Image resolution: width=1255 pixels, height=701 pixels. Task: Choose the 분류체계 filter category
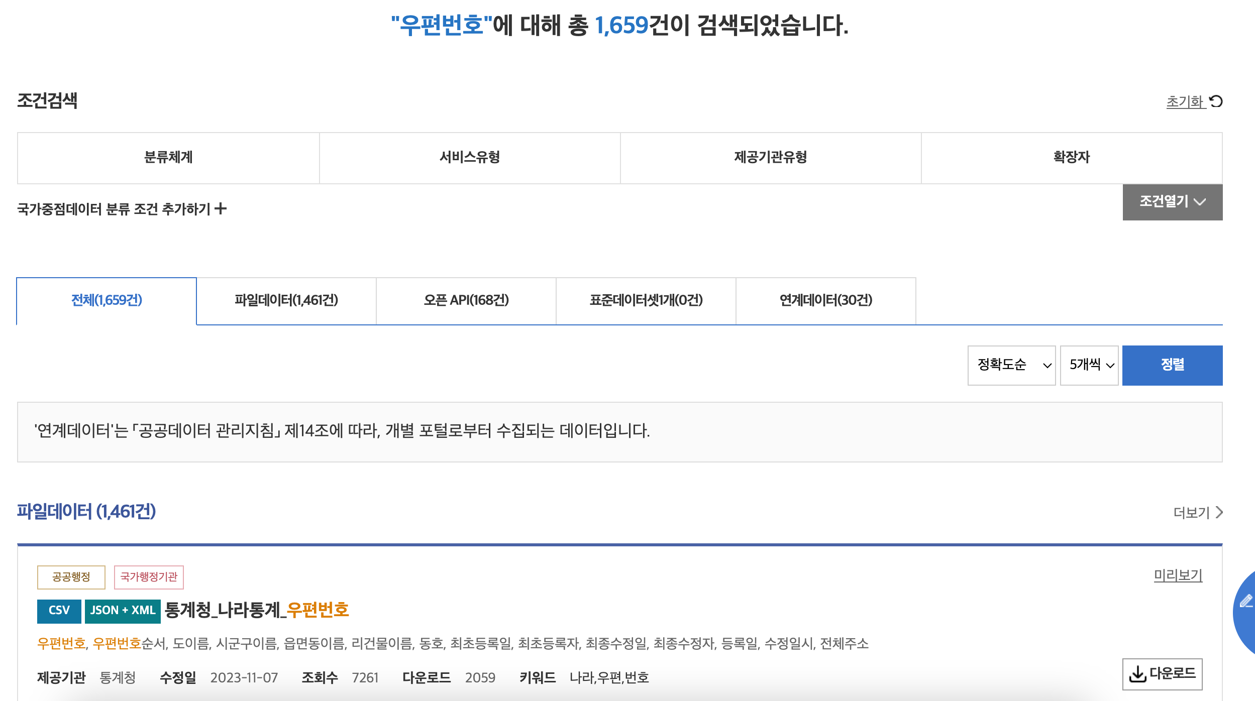[168, 158]
